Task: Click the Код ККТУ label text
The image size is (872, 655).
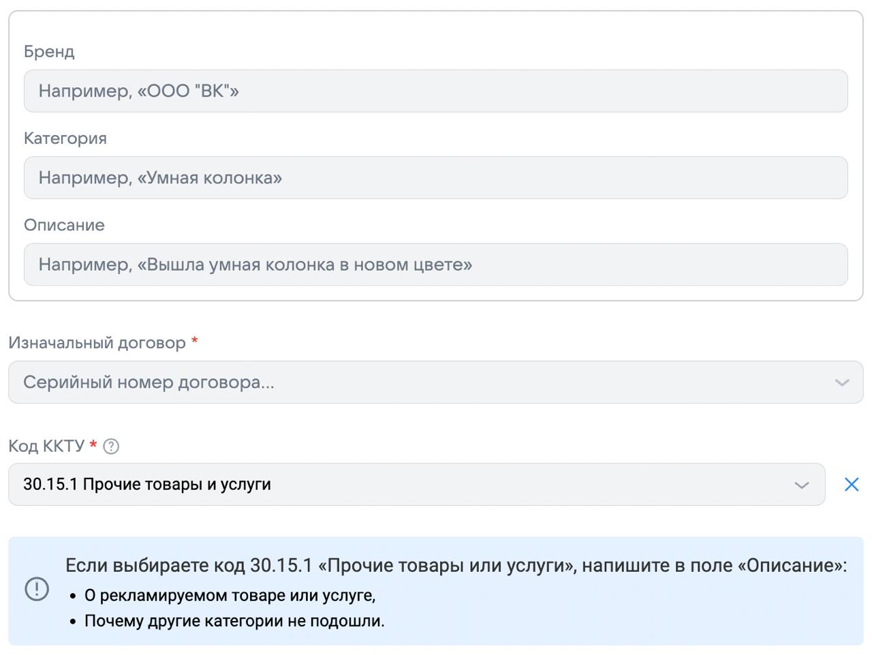Action: point(46,446)
